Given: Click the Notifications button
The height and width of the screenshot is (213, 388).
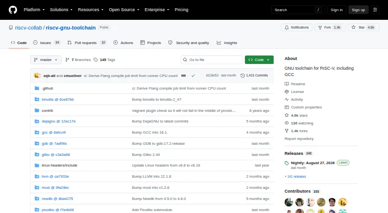Looking at the screenshot, I should (296, 28).
